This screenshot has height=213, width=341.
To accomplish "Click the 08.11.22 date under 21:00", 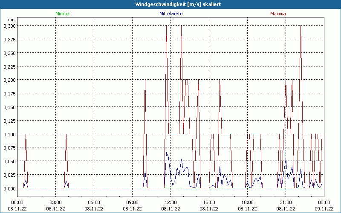I will pyautogui.click(x=286, y=209).
